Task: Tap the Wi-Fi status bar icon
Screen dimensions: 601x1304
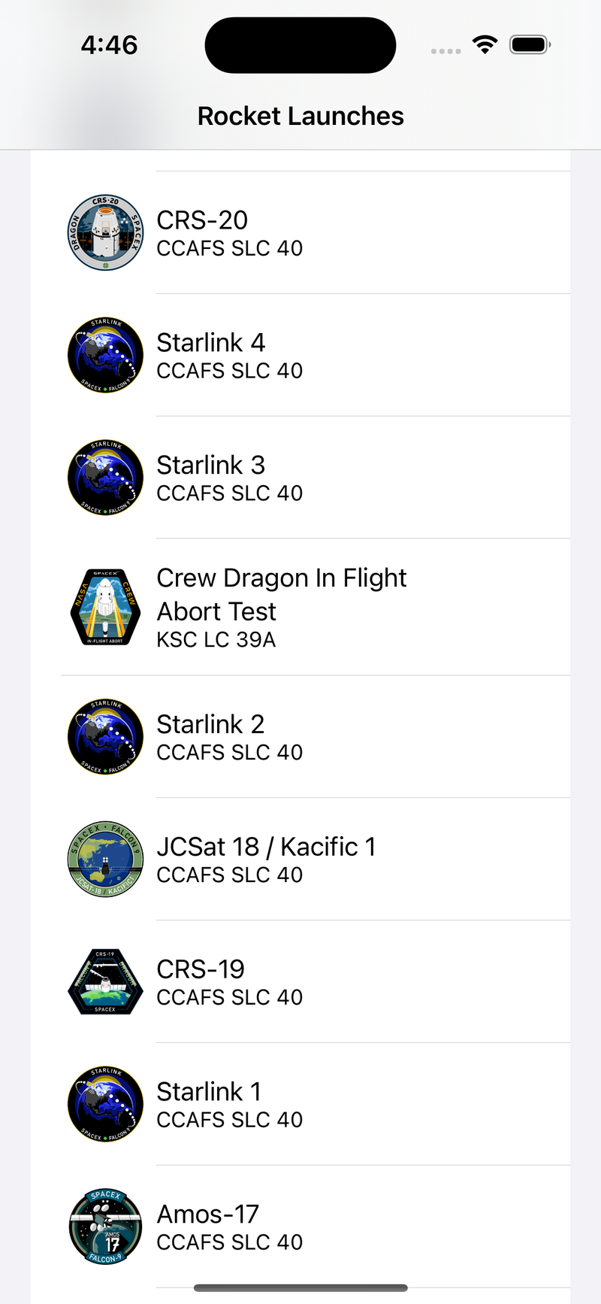Action: (485, 45)
